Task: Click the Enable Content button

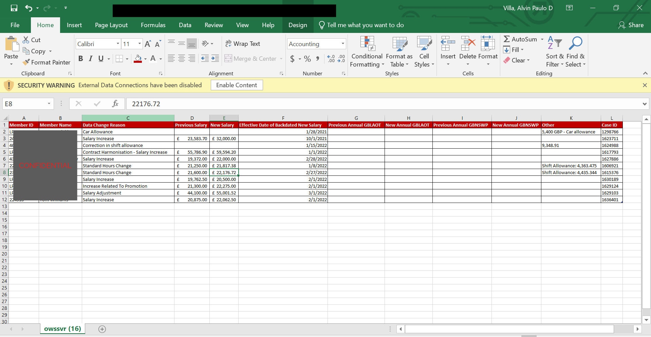Action: [x=237, y=85]
